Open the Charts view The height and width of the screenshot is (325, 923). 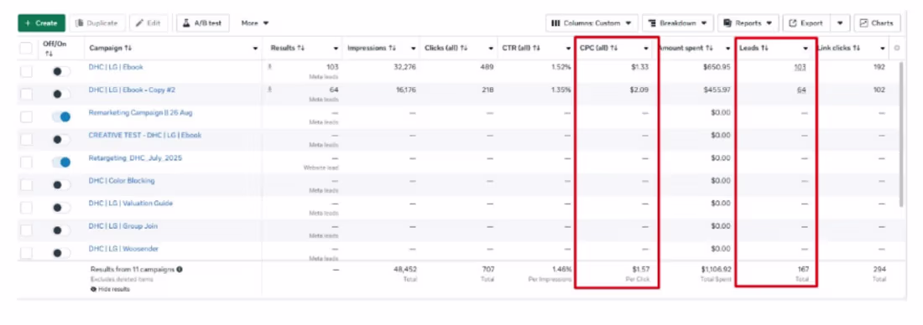(877, 23)
